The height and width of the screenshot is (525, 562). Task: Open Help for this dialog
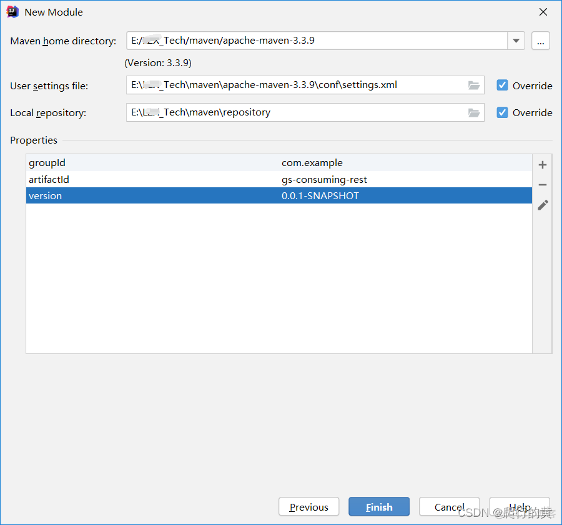click(520, 507)
